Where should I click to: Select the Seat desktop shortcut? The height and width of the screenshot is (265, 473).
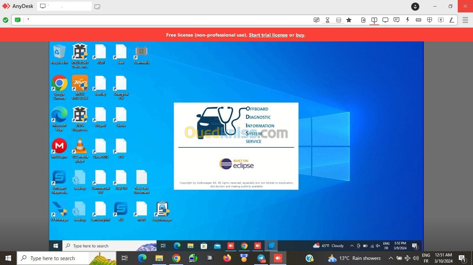(x=121, y=54)
